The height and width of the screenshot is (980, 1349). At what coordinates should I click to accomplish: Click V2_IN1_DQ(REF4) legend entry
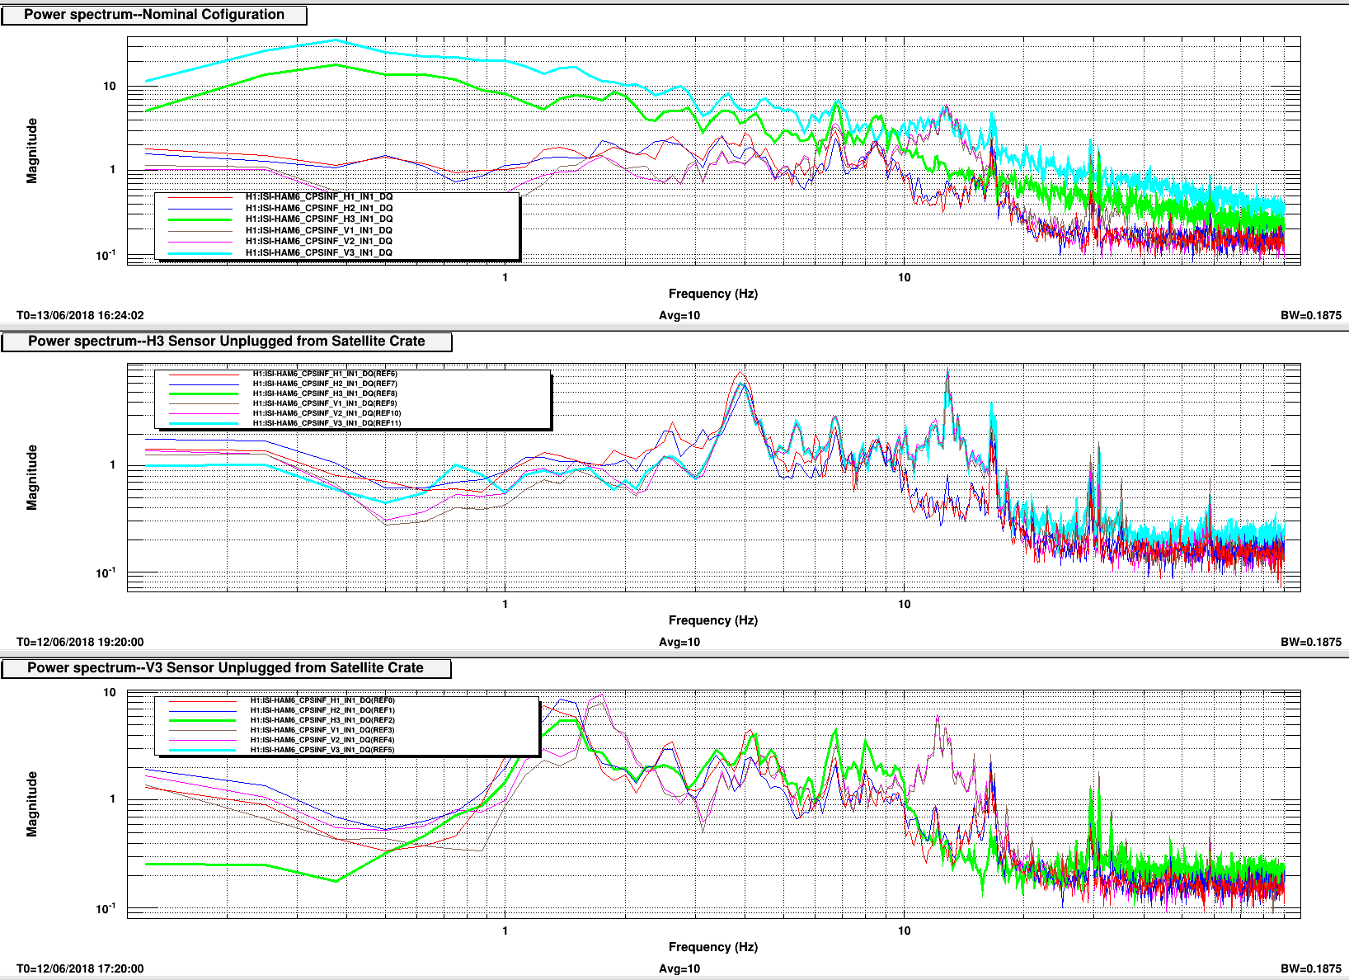[322, 740]
